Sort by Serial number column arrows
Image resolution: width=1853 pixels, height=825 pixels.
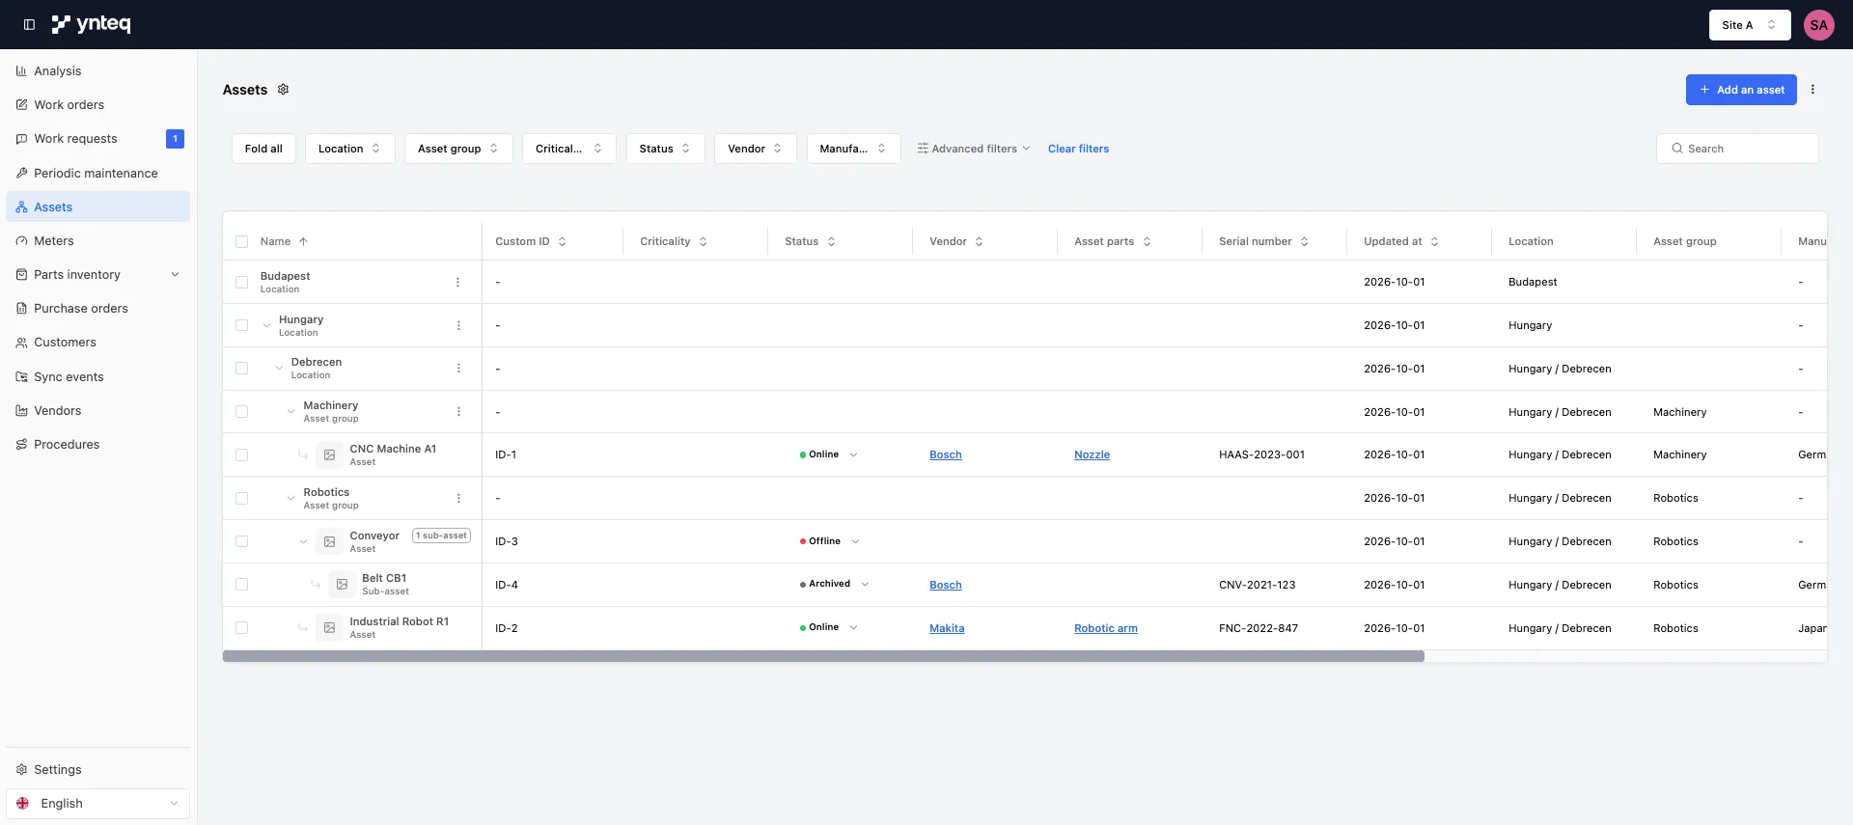[x=1304, y=242]
